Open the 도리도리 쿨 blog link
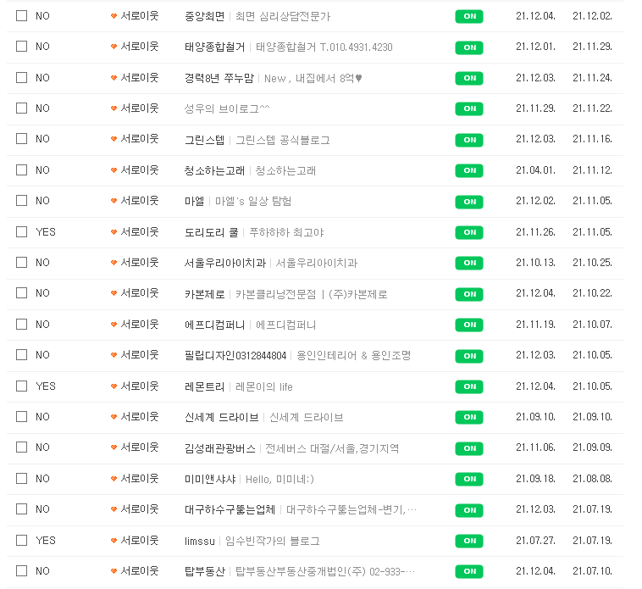 coord(211,233)
